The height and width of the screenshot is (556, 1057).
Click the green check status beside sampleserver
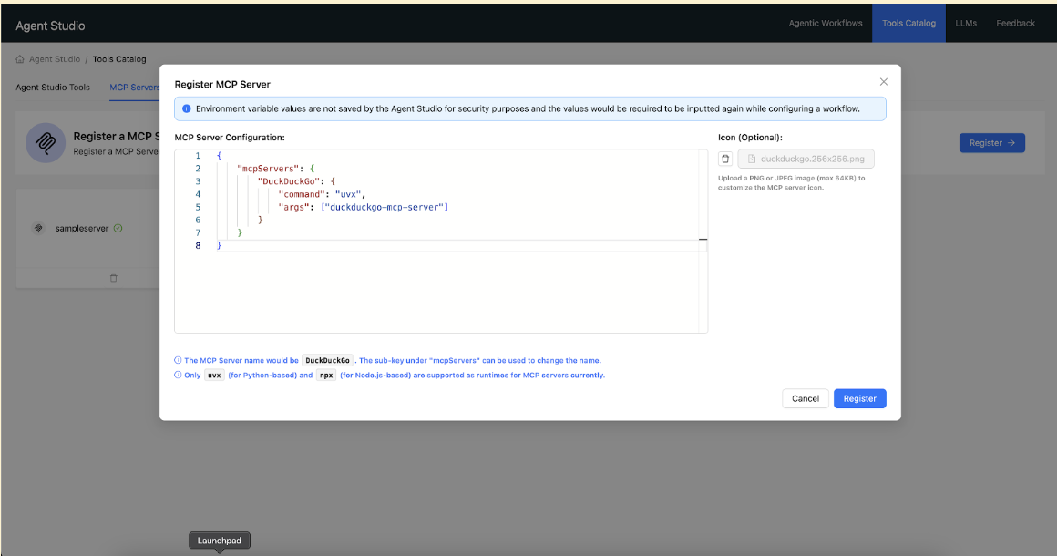tap(118, 229)
